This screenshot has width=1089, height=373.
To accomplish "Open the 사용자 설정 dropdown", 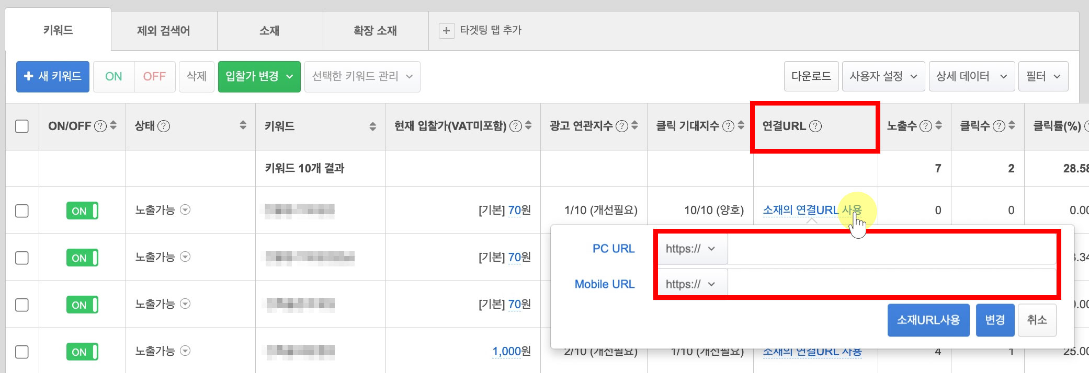I will tap(883, 77).
